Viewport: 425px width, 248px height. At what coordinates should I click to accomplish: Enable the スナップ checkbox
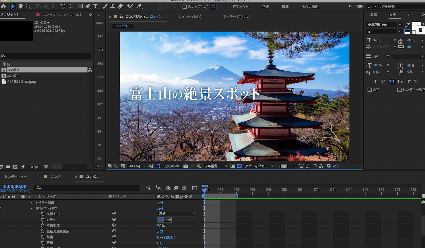click(184, 6)
